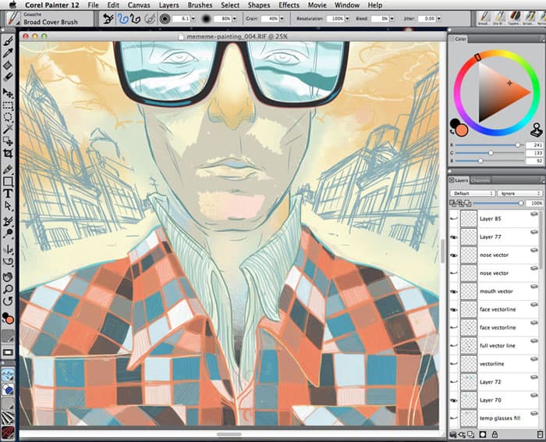Click the canvas horizontal scrollbar

229,434
